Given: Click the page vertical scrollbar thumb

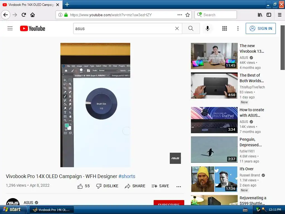Looking at the screenshot, I should click(x=282, y=47).
